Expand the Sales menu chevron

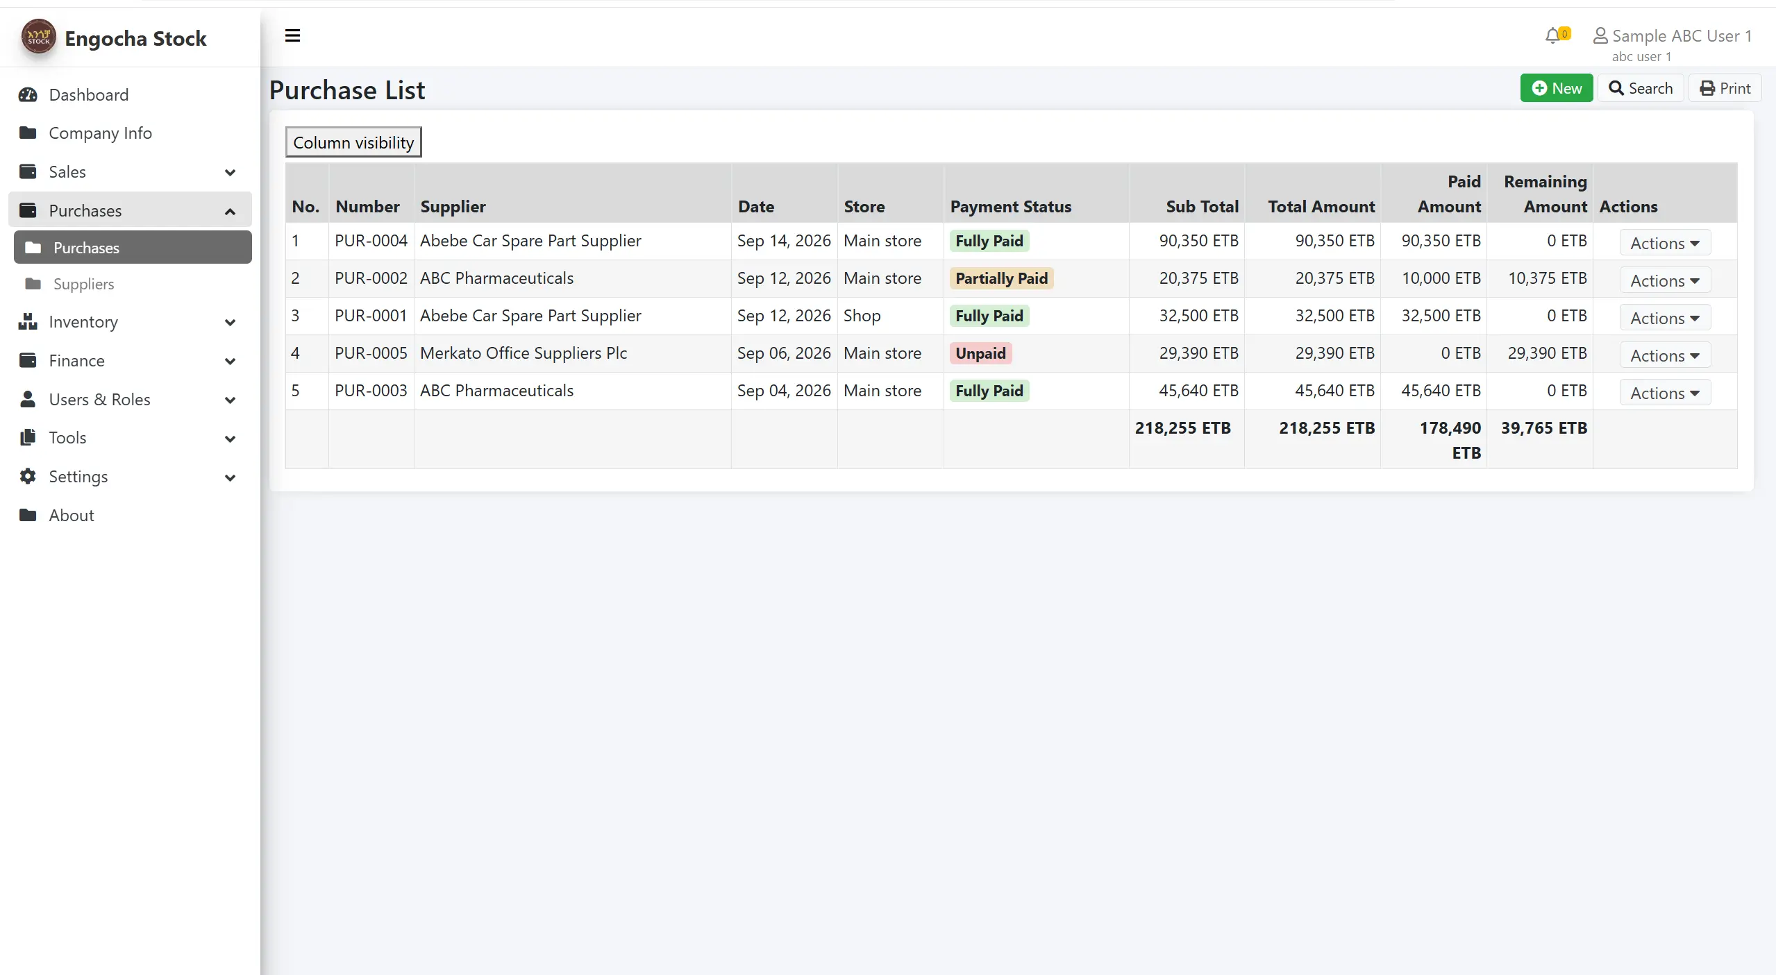[x=231, y=172]
